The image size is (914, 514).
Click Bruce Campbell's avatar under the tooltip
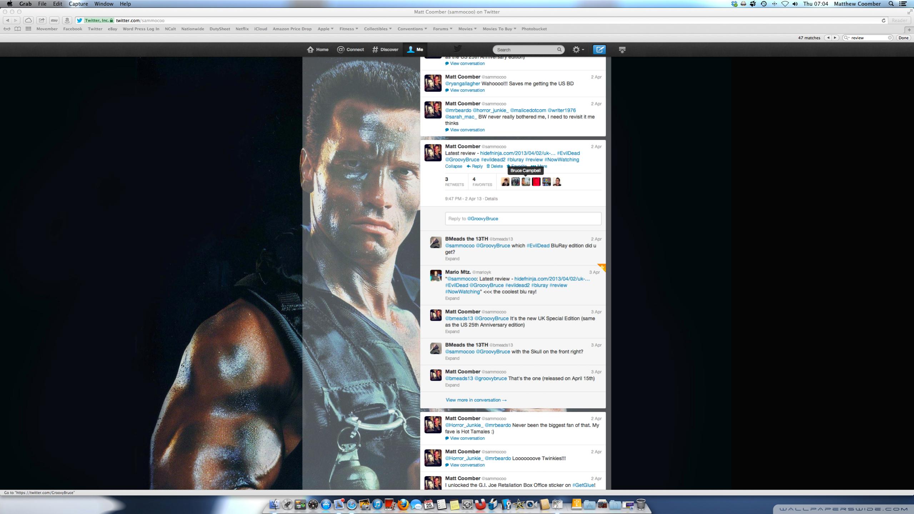525,182
